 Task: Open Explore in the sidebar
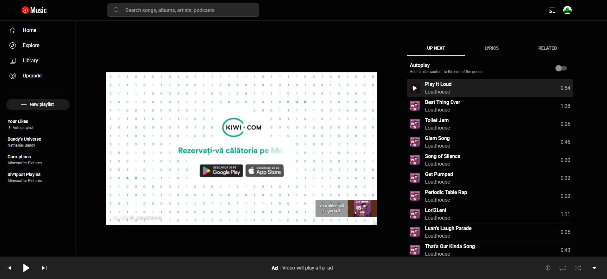click(x=31, y=45)
